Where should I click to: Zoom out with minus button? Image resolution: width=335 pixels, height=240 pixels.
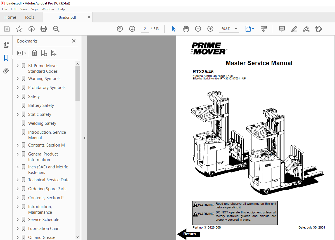point(198,29)
